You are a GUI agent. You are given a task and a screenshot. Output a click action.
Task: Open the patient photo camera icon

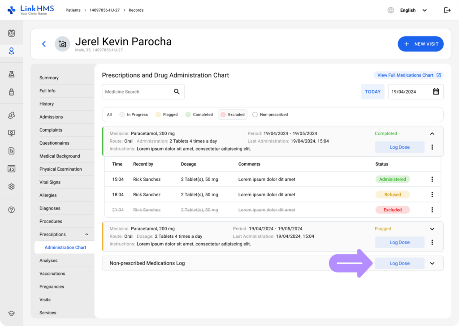62,44
